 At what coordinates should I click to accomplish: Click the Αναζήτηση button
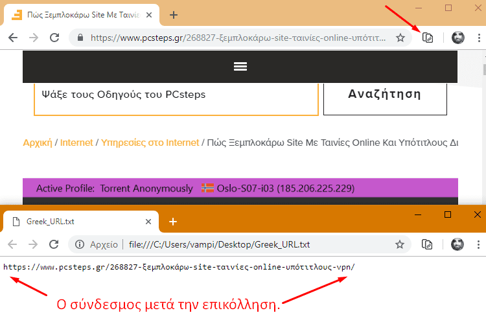click(385, 99)
